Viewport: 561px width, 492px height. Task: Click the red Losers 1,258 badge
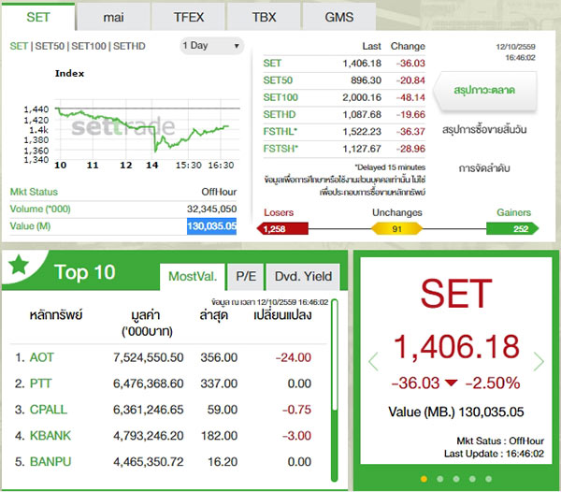(x=282, y=228)
